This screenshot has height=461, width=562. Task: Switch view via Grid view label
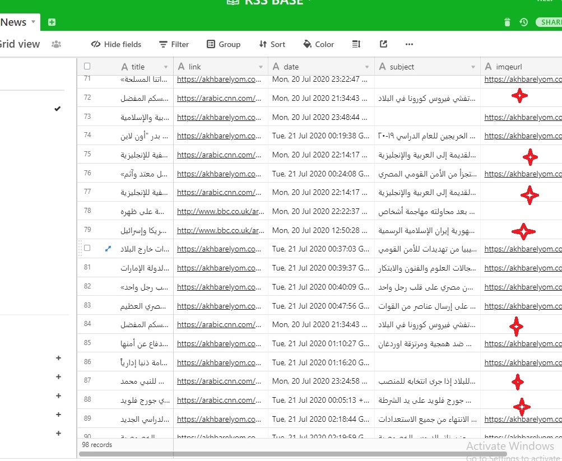click(x=20, y=44)
